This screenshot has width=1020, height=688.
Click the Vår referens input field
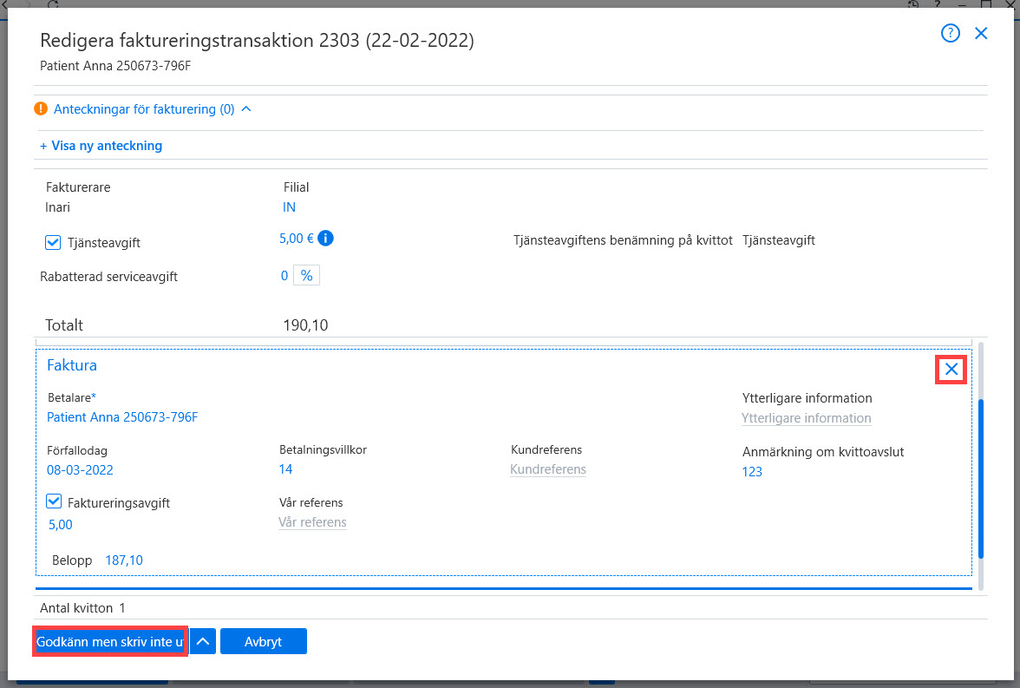[x=312, y=522]
